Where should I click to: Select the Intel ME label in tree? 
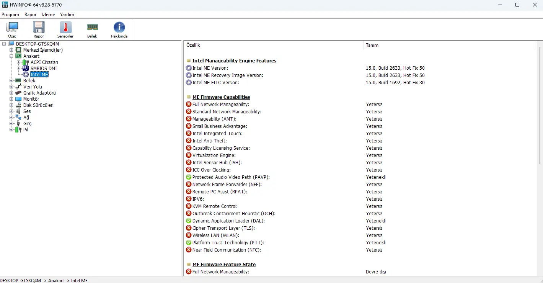(x=39, y=75)
